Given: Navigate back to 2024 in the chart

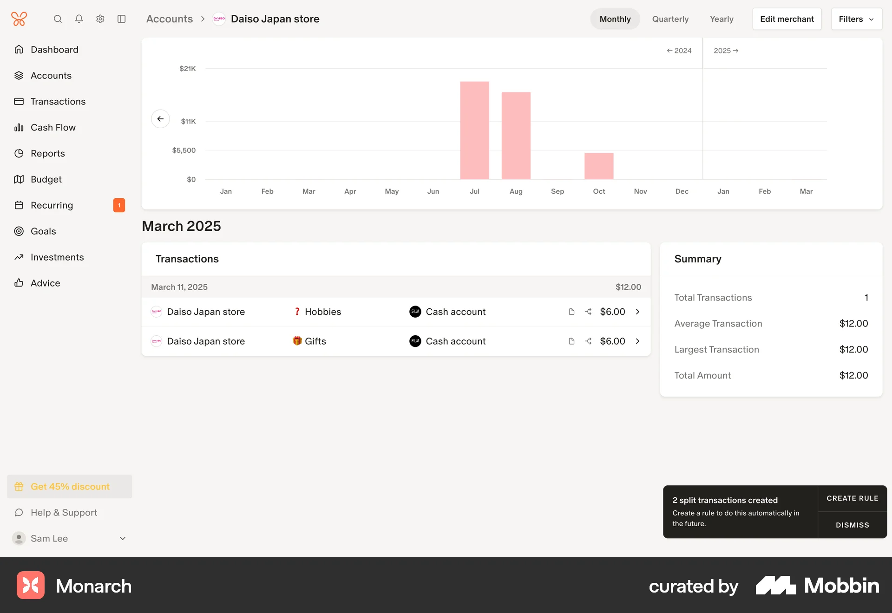Looking at the screenshot, I should (x=679, y=50).
